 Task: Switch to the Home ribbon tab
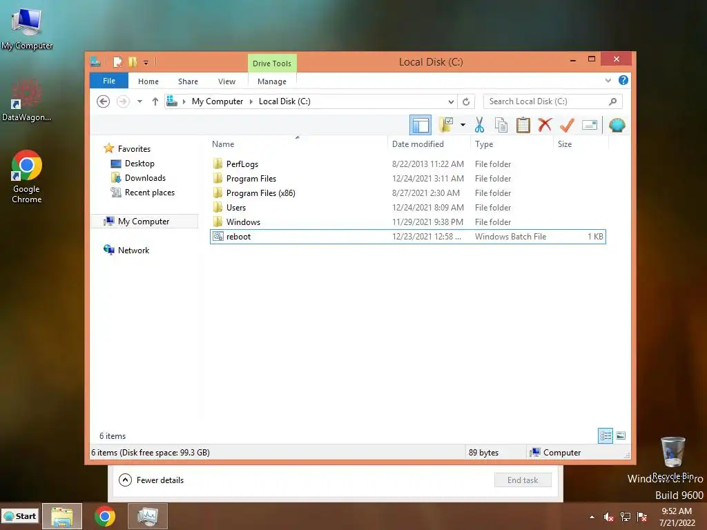click(148, 81)
